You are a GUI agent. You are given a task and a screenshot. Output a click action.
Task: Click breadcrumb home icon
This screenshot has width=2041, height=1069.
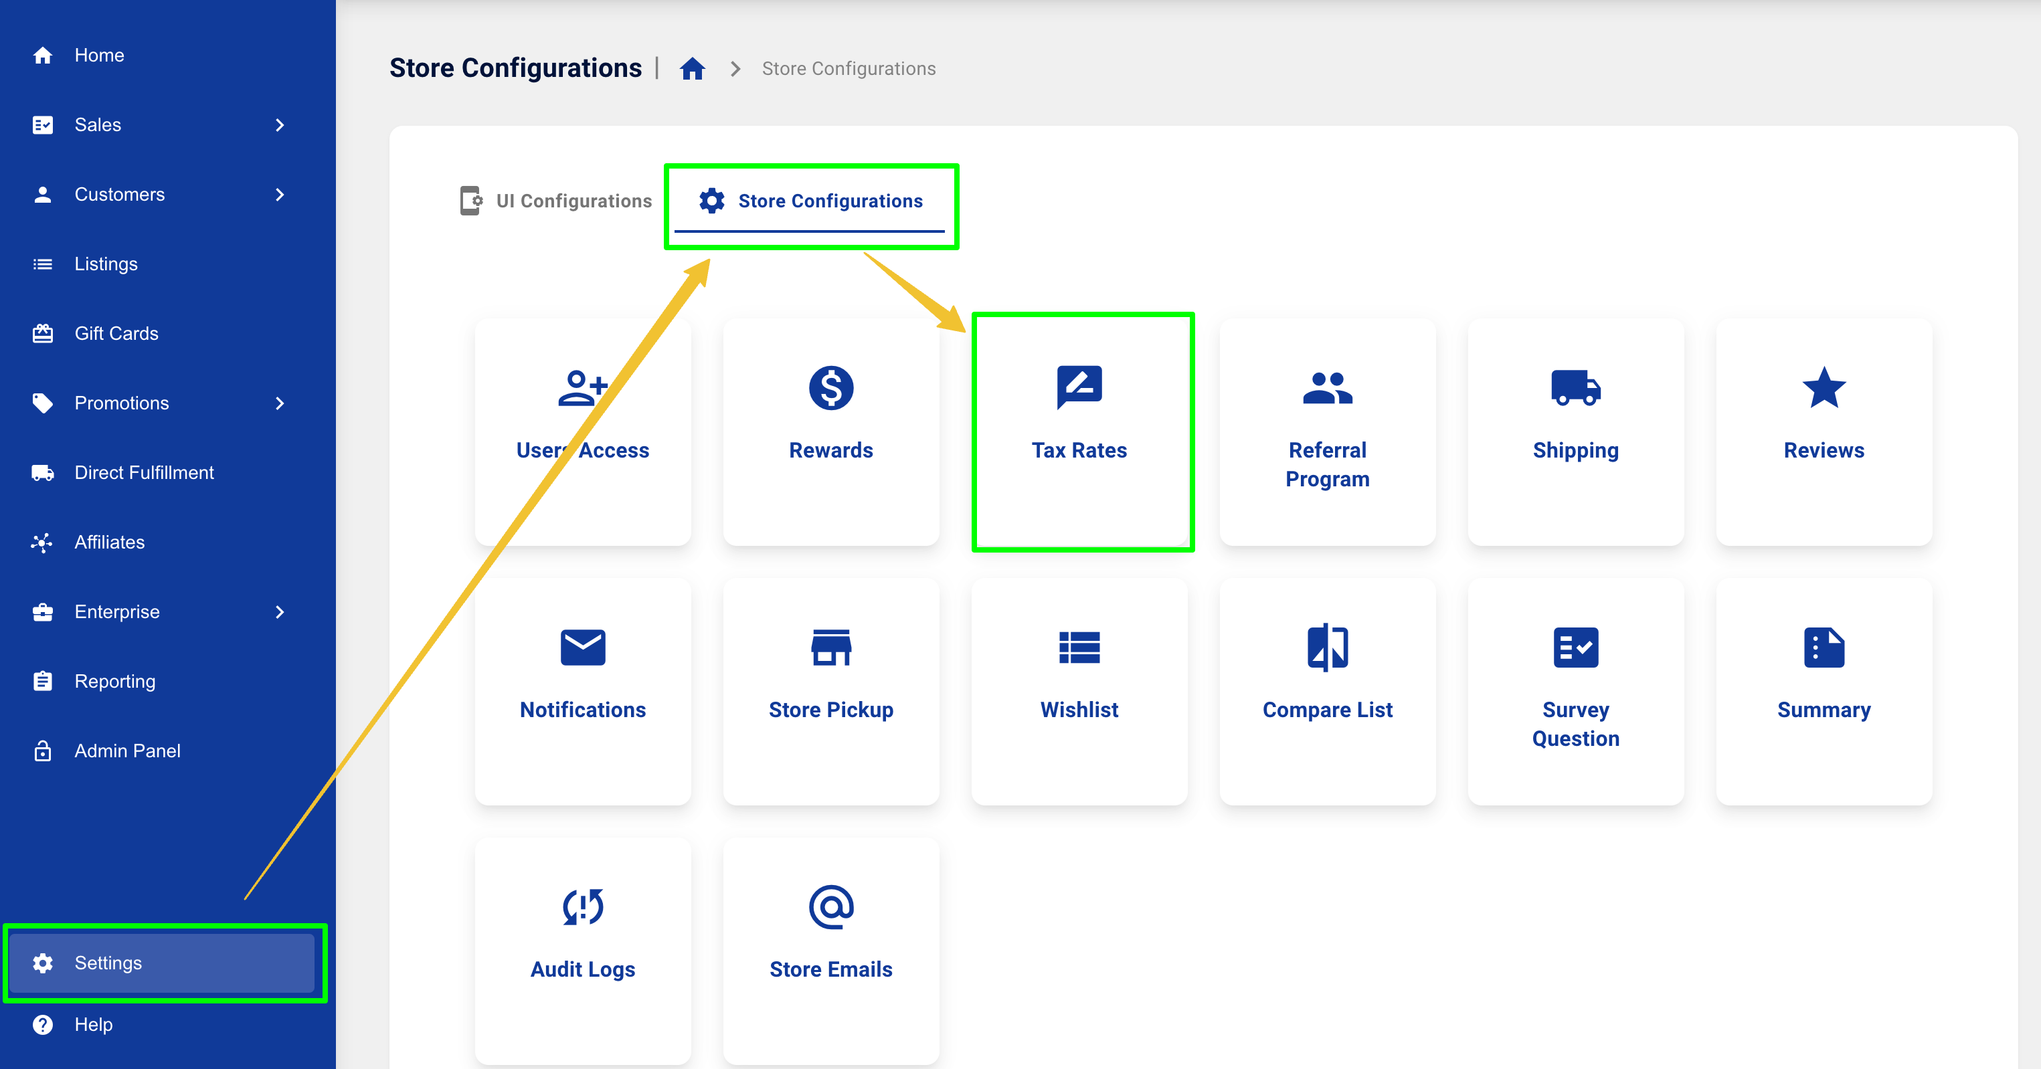(692, 69)
